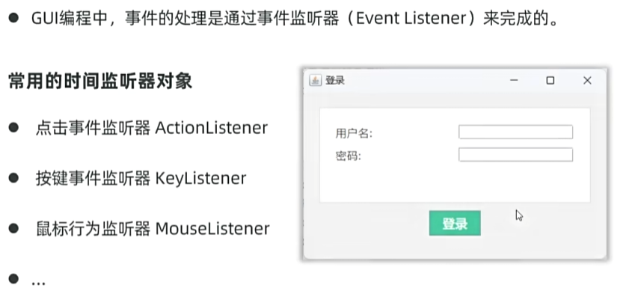The height and width of the screenshot is (294, 635).
Task: Maximize the 登录 window
Action: 550,80
